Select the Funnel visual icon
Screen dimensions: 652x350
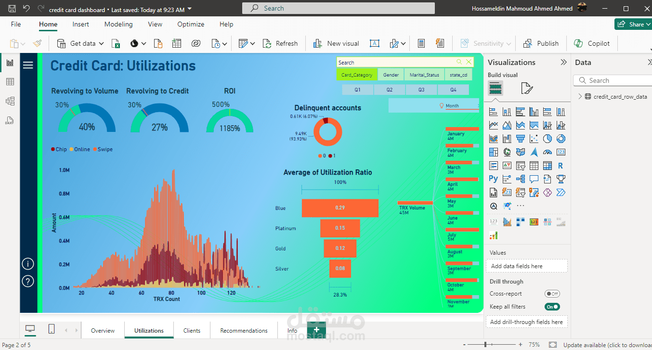click(x=521, y=139)
